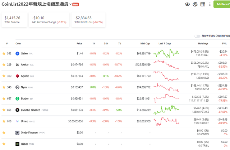Sort by the Coin column header
Viewport: 230px width, 150px height.
(18, 44)
